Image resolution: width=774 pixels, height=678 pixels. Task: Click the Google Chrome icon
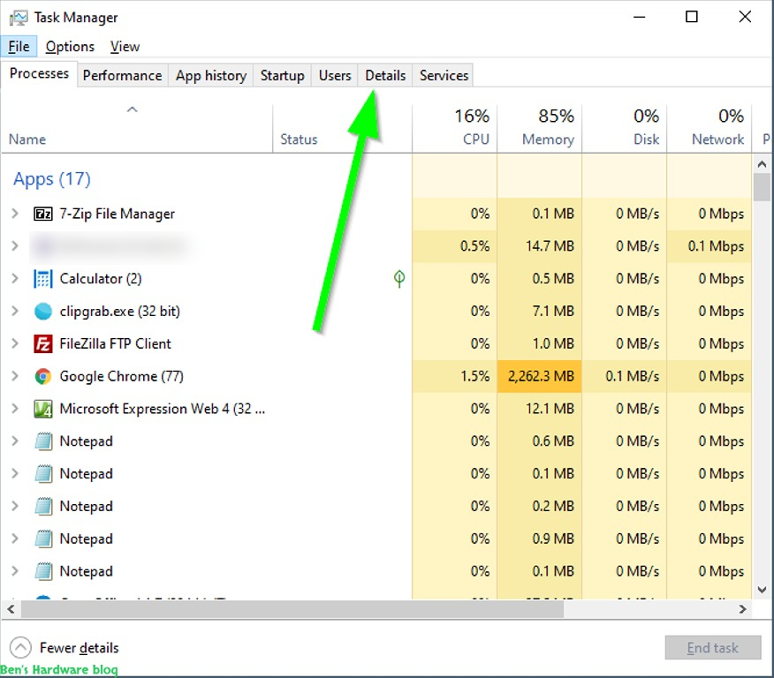pos(43,377)
